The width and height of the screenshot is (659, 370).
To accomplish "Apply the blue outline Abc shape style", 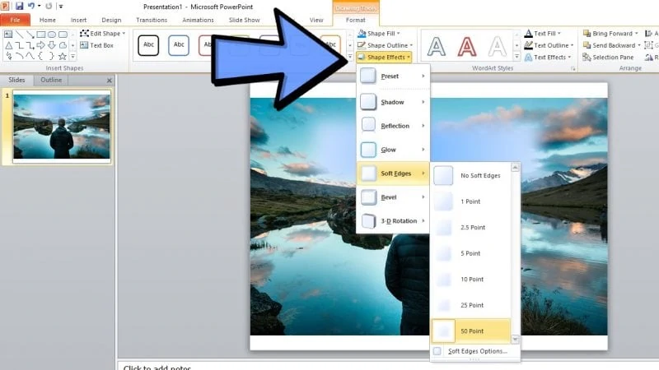I will tap(179, 45).
